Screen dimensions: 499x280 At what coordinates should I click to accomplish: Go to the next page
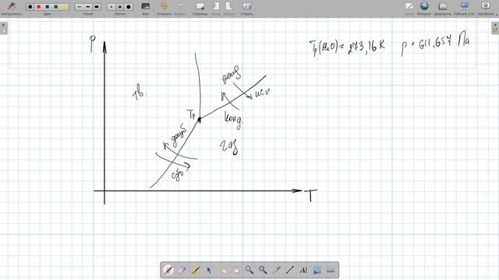pyautogui.click(x=228, y=6)
